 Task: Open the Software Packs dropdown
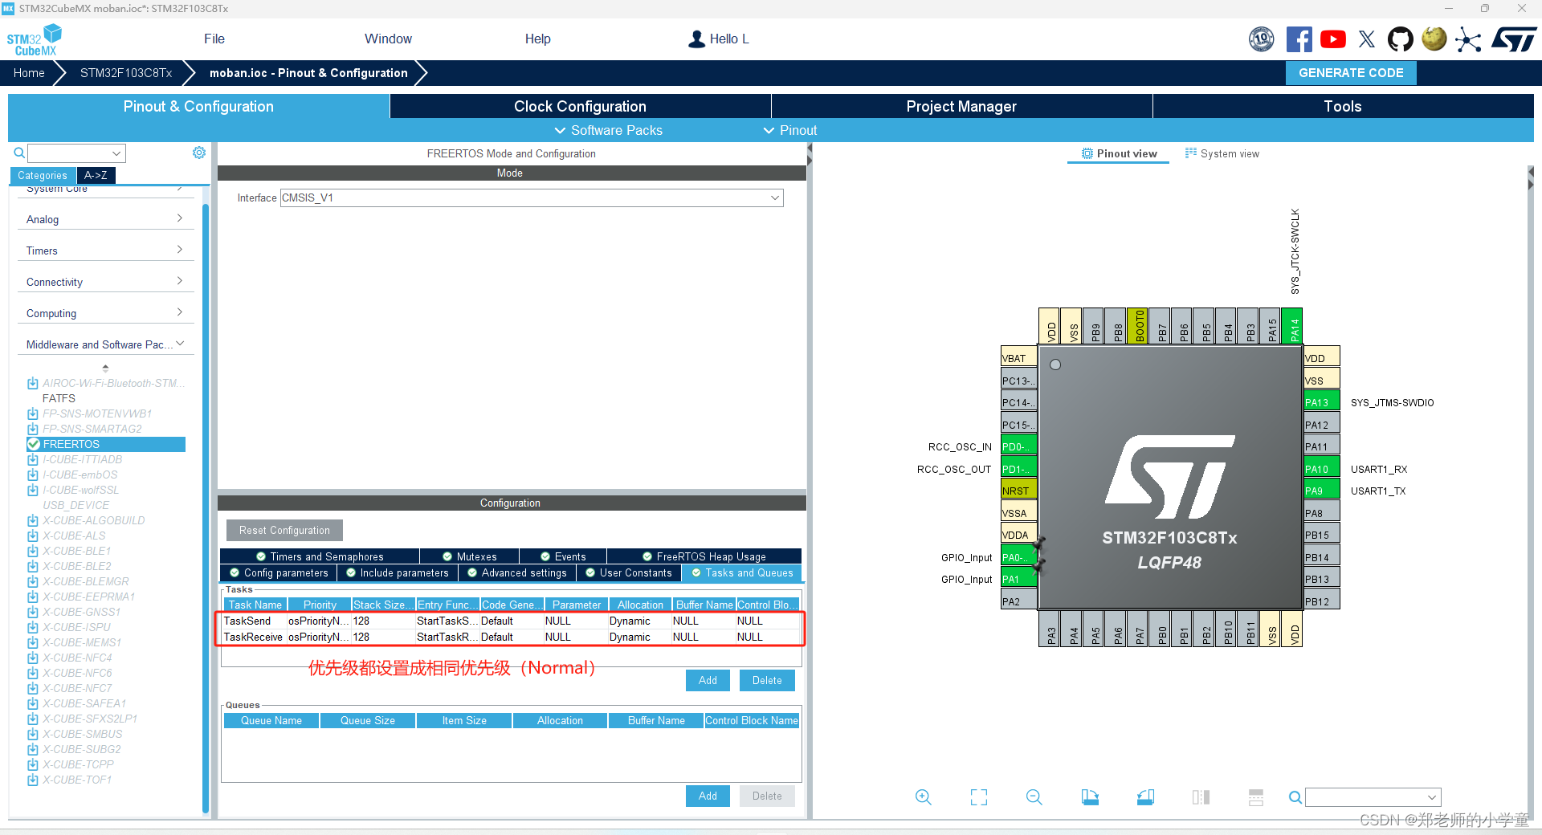coord(609,130)
